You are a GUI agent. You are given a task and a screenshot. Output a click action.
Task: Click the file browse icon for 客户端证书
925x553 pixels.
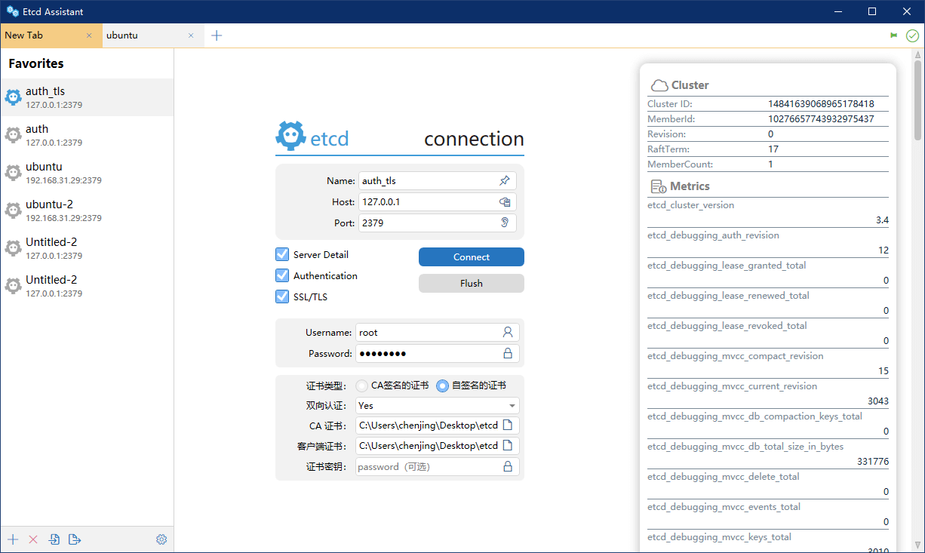[508, 445]
